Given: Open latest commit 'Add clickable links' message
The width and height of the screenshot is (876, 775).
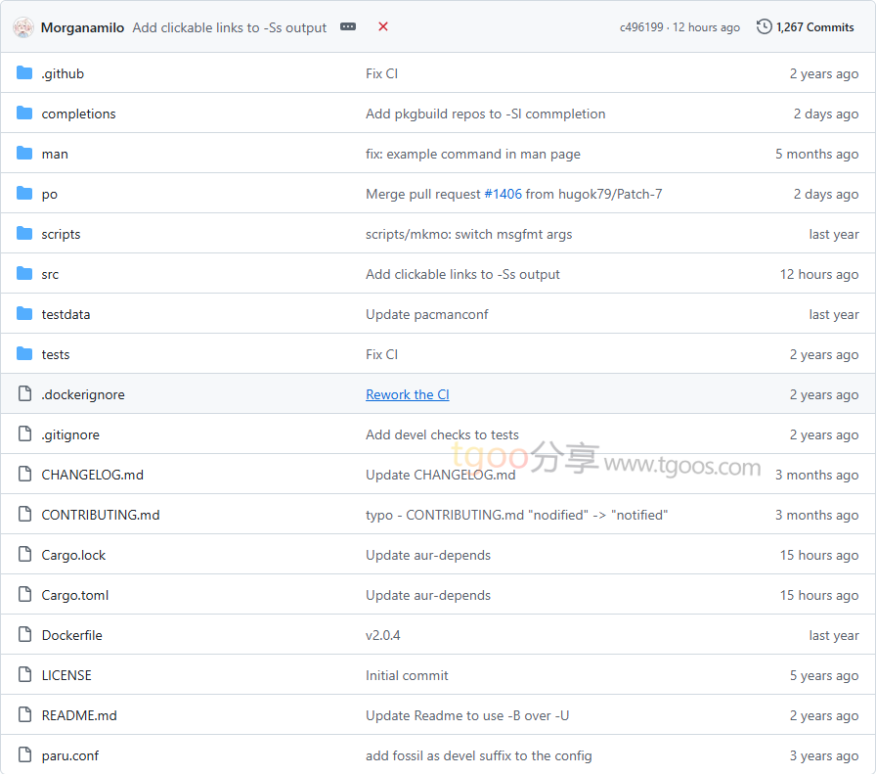Looking at the screenshot, I should click(x=230, y=27).
